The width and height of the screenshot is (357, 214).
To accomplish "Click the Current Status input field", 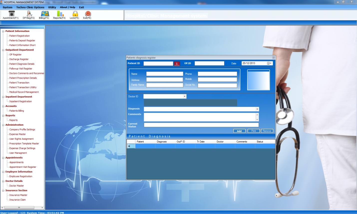I will coord(201,125).
